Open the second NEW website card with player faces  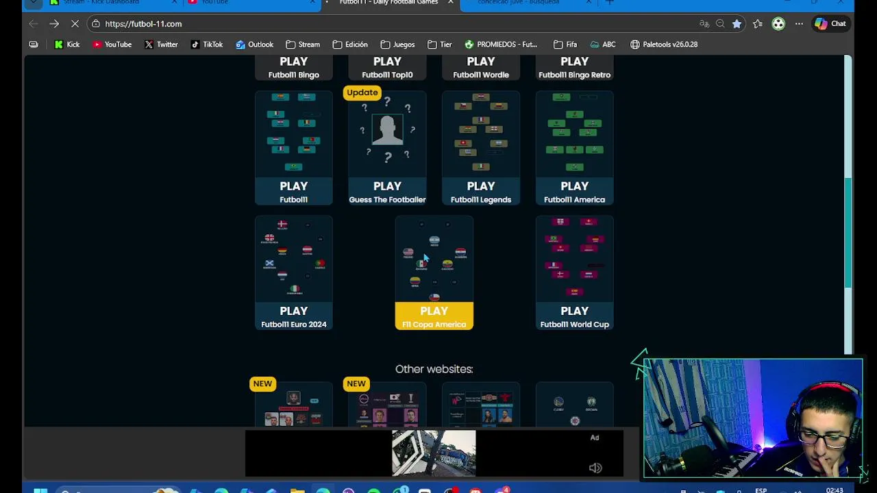click(387, 405)
